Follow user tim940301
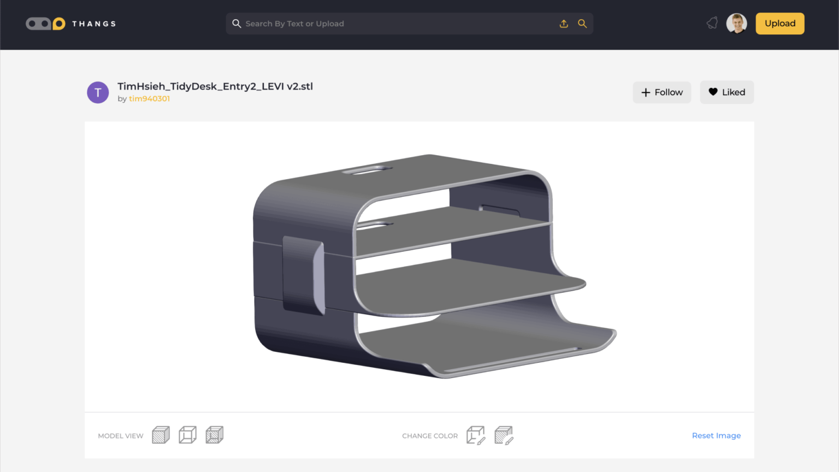This screenshot has width=839, height=472. [661, 92]
